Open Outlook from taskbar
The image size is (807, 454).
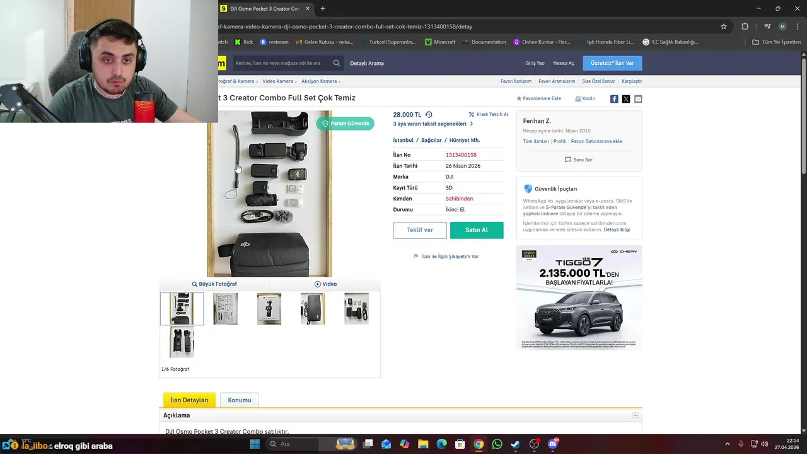[386, 444]
